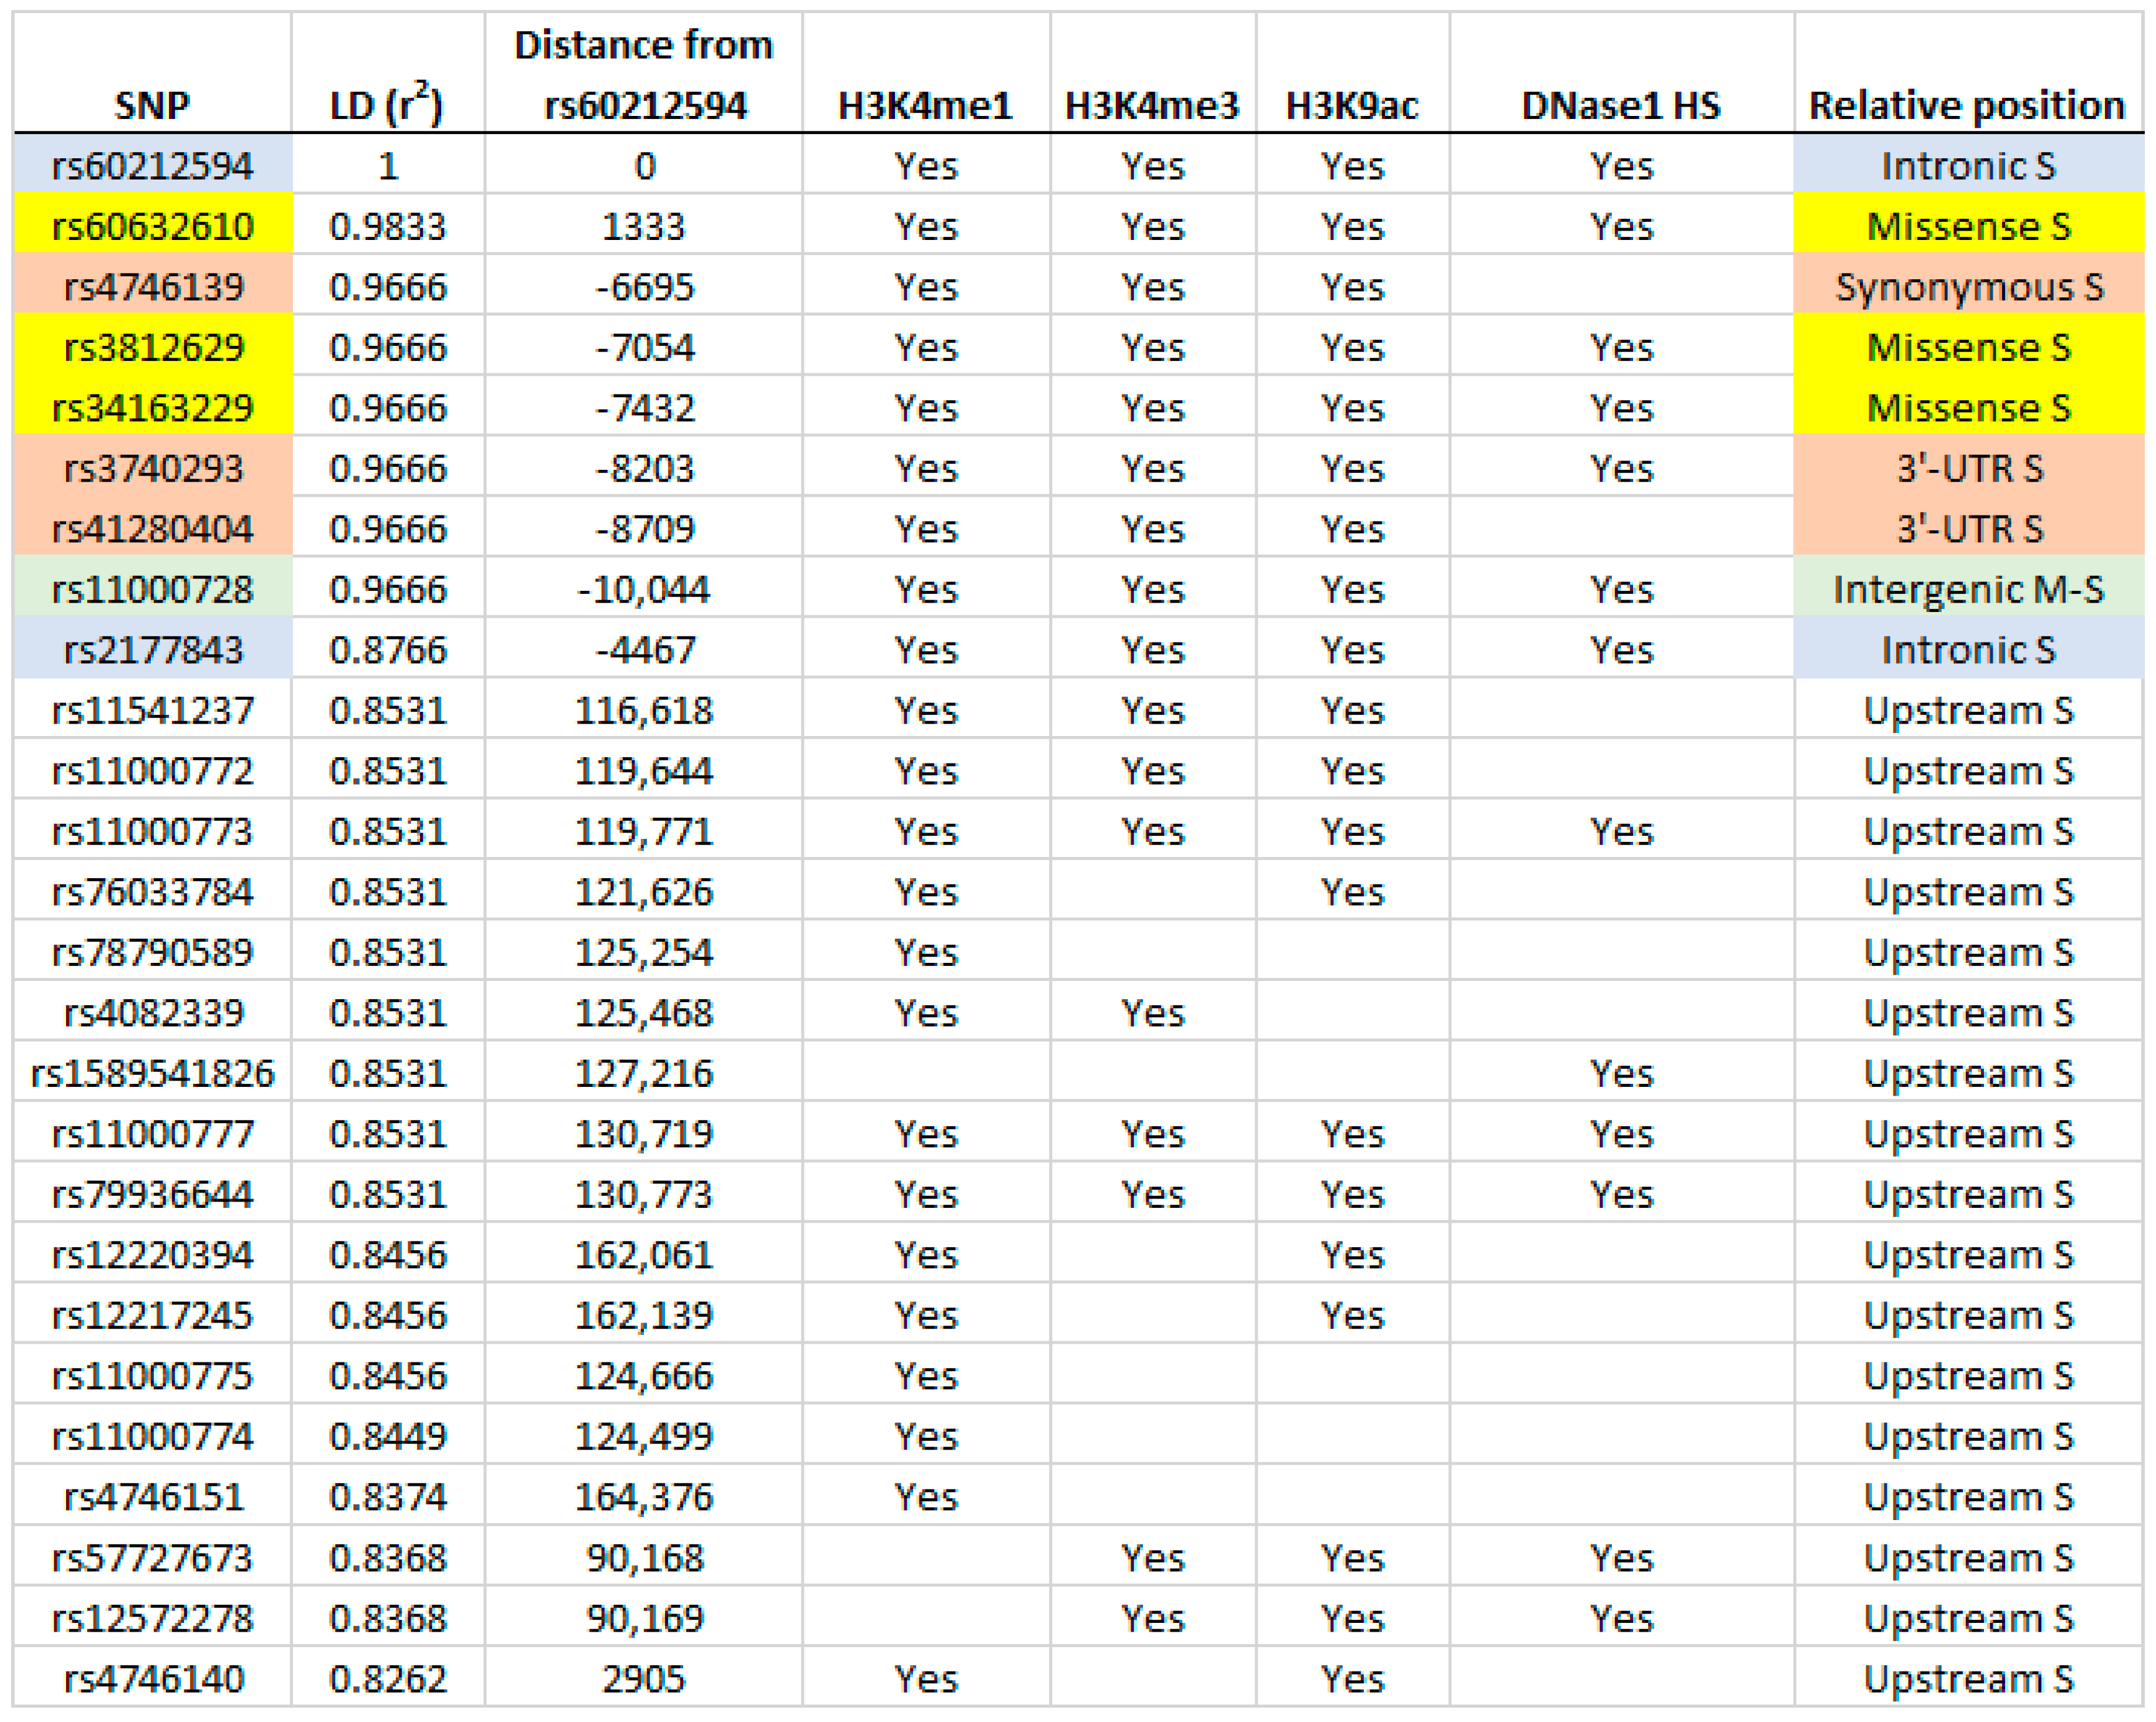This screenshot has width=2156, height=1722.
Task: Click the yellow rs60632610 SNP cell
Action: click(x=152, y=227)
